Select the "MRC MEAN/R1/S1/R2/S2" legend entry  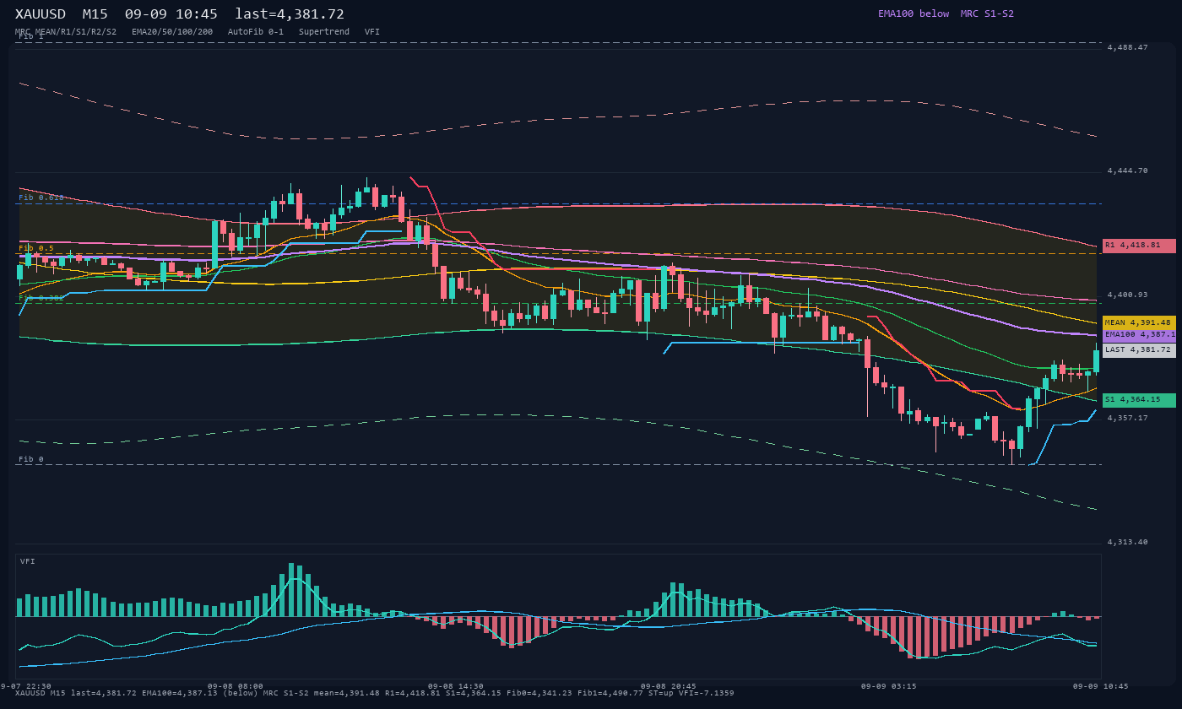(66, 31)
